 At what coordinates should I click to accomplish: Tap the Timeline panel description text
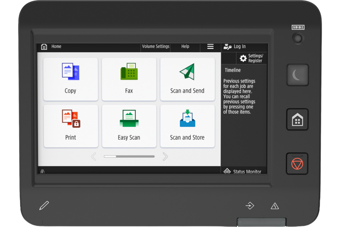(239, 96)
